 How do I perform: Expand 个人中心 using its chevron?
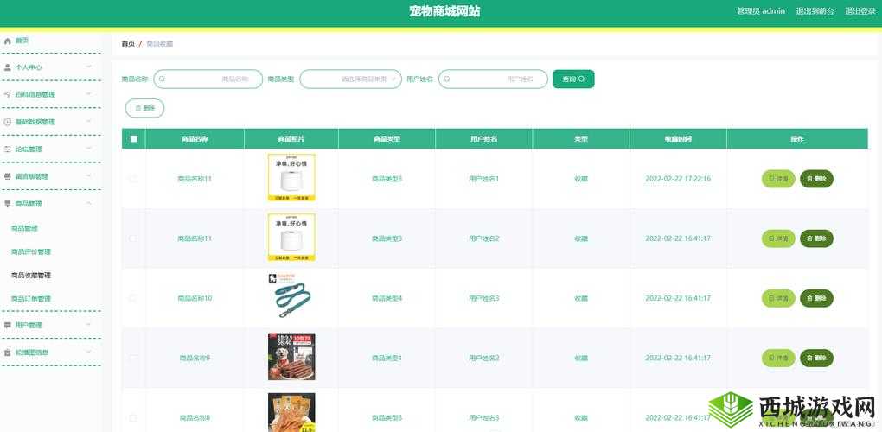[x=88, y=67]
